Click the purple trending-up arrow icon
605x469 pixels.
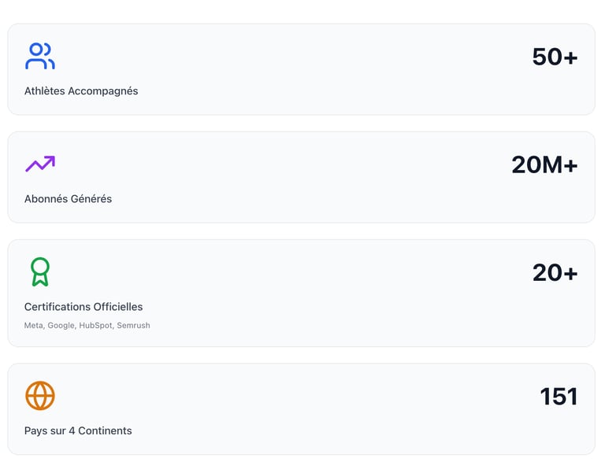tap(39, 164)
